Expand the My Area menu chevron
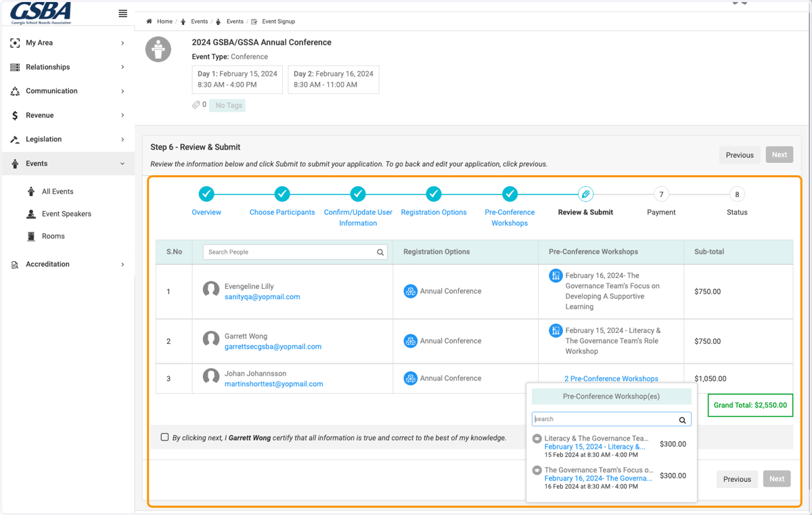Screen dimensions: 812x515 pyautogui.click(x=122, y=43)
